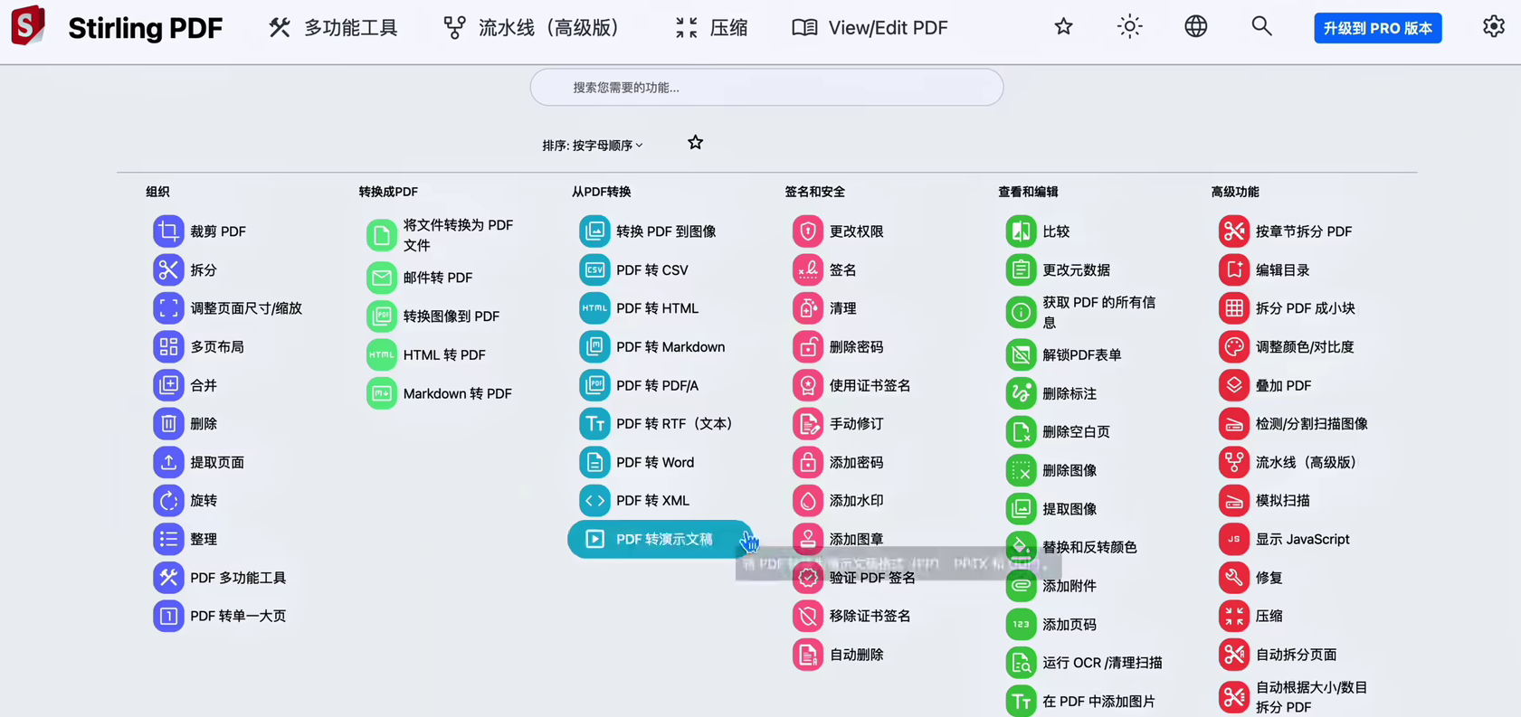Click the 签名 signature icon
The image size is (1521, 717).
[808, 269]
